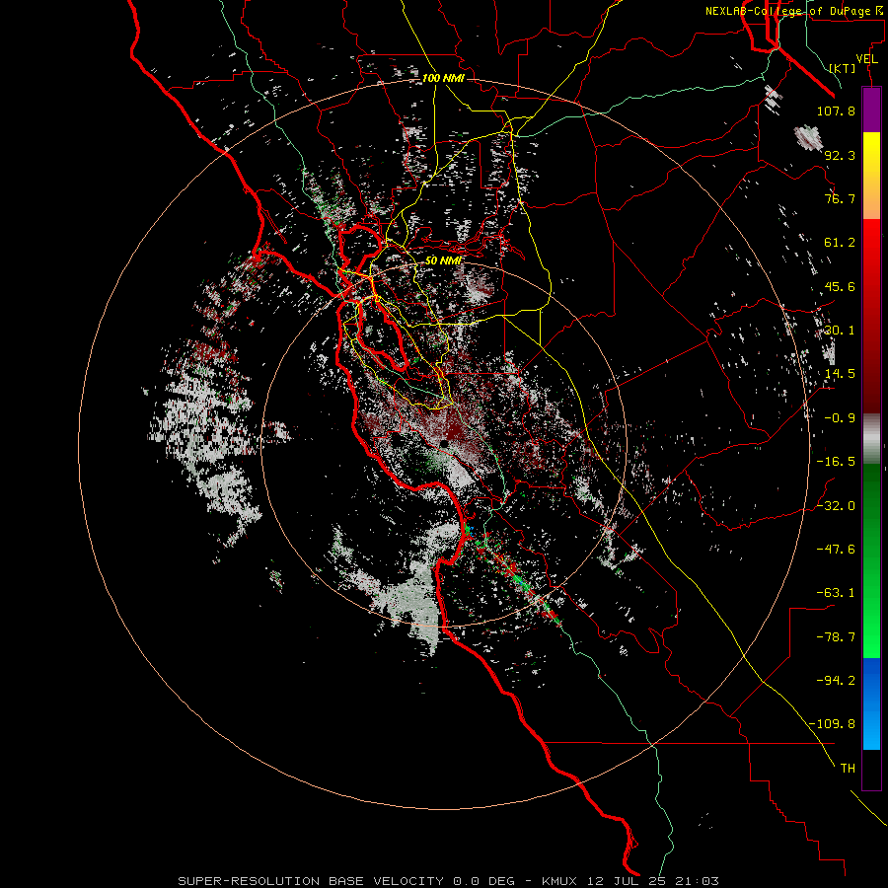The image size is (888, 888).
Task: Click the 107.8 legend value
Action: tap(836, 111)
